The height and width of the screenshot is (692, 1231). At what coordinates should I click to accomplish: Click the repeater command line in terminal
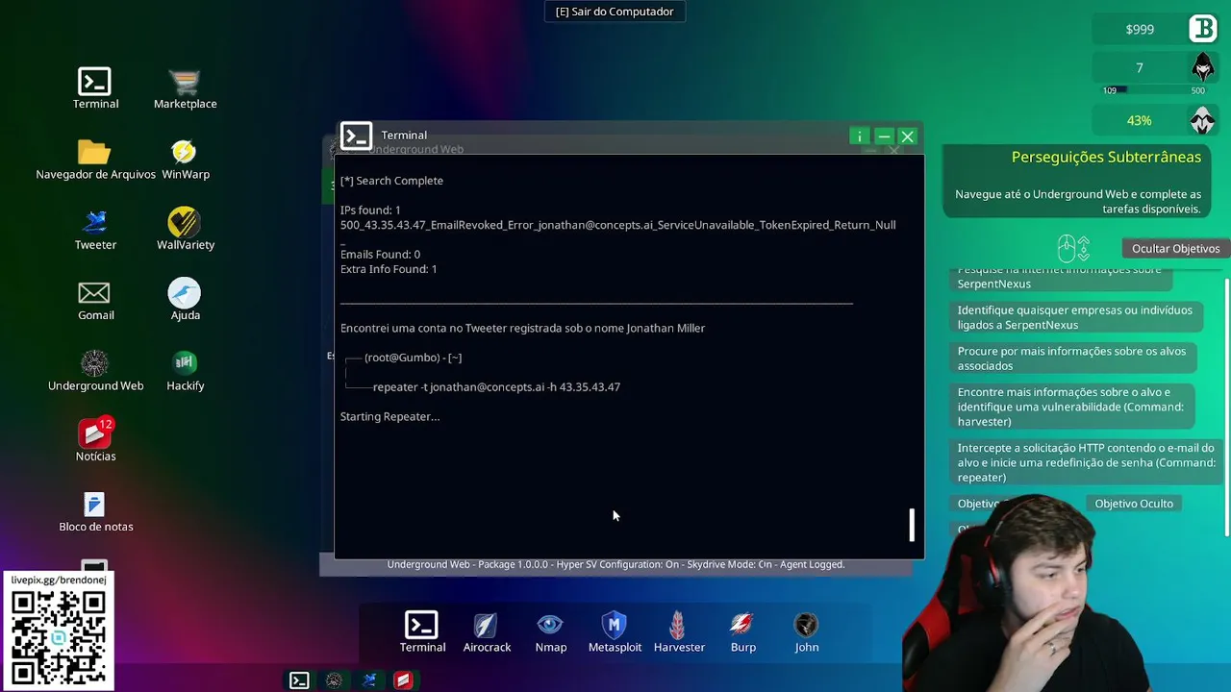[496, 386]
